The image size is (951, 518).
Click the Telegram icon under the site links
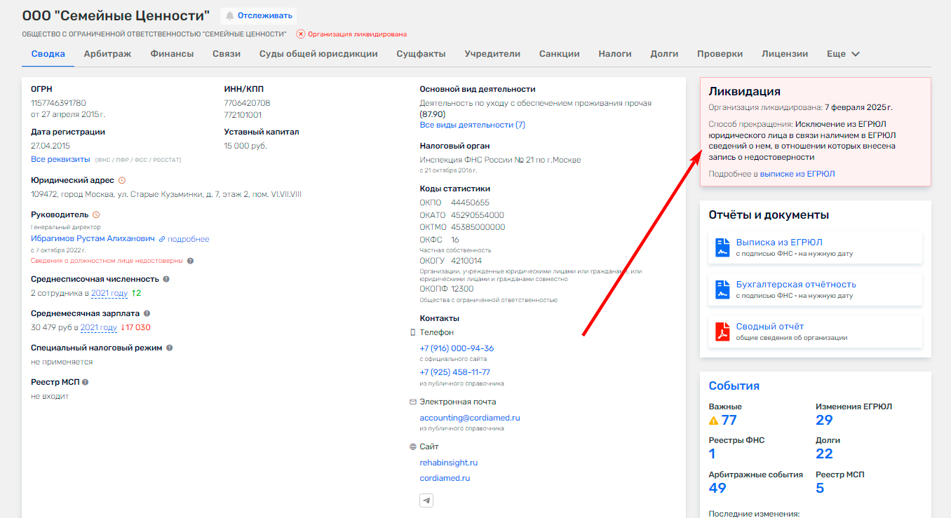tap(426, 500)
